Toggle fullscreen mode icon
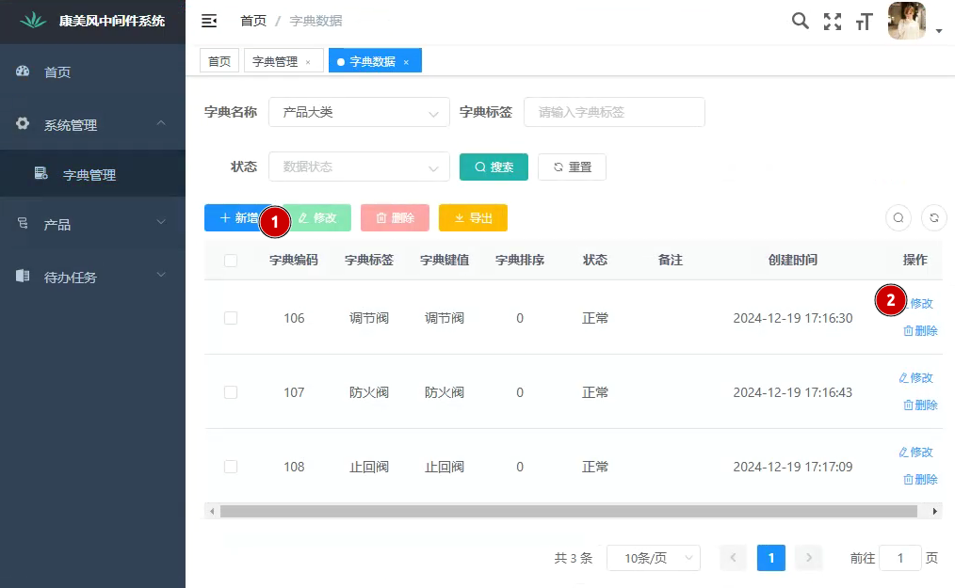The width and height of the screenshot is (955, 588). (x=833, y=22)
